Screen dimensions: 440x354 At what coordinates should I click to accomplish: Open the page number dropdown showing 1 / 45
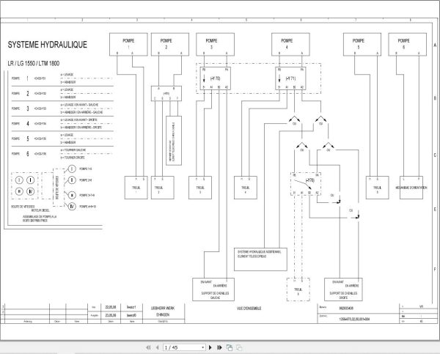[184, 347]
